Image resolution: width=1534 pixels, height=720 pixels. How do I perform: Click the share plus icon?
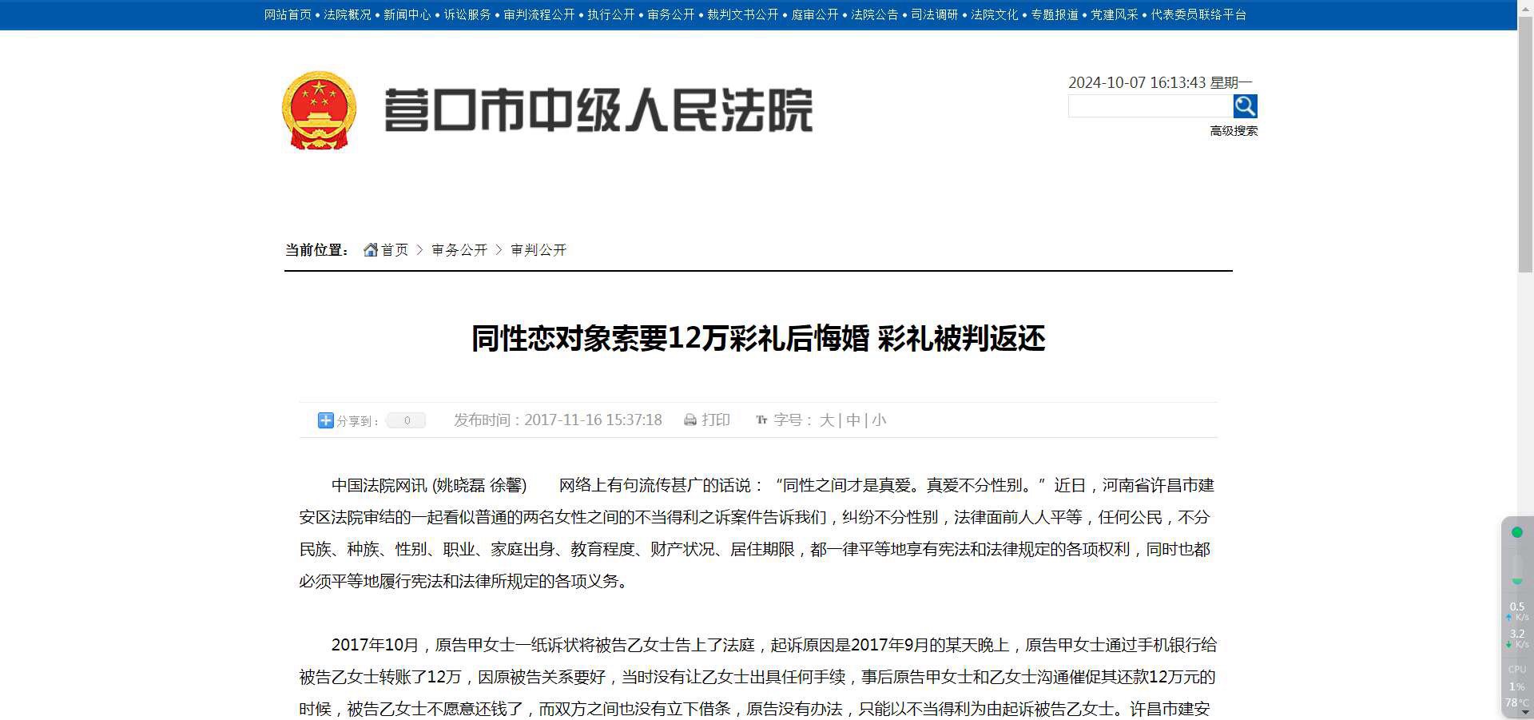[x=325, y=420]
